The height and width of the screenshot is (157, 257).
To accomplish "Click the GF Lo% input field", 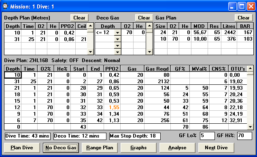I will 207,136.
